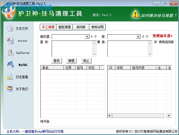The width and height of the screenshot is (179, 135).
Task: Click left arrow of results horizontal scrollbar
Action: [110, 115]
